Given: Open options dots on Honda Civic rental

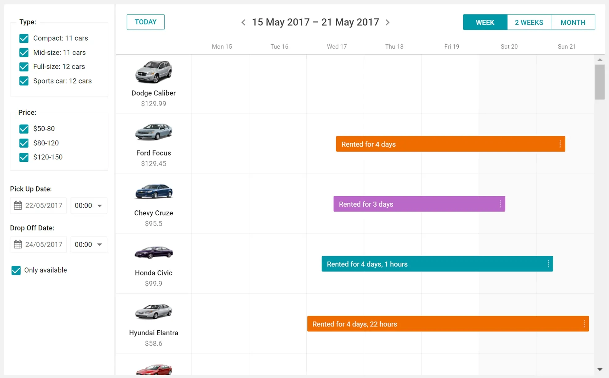Looking at the screenshot, I should click(548, 264).
